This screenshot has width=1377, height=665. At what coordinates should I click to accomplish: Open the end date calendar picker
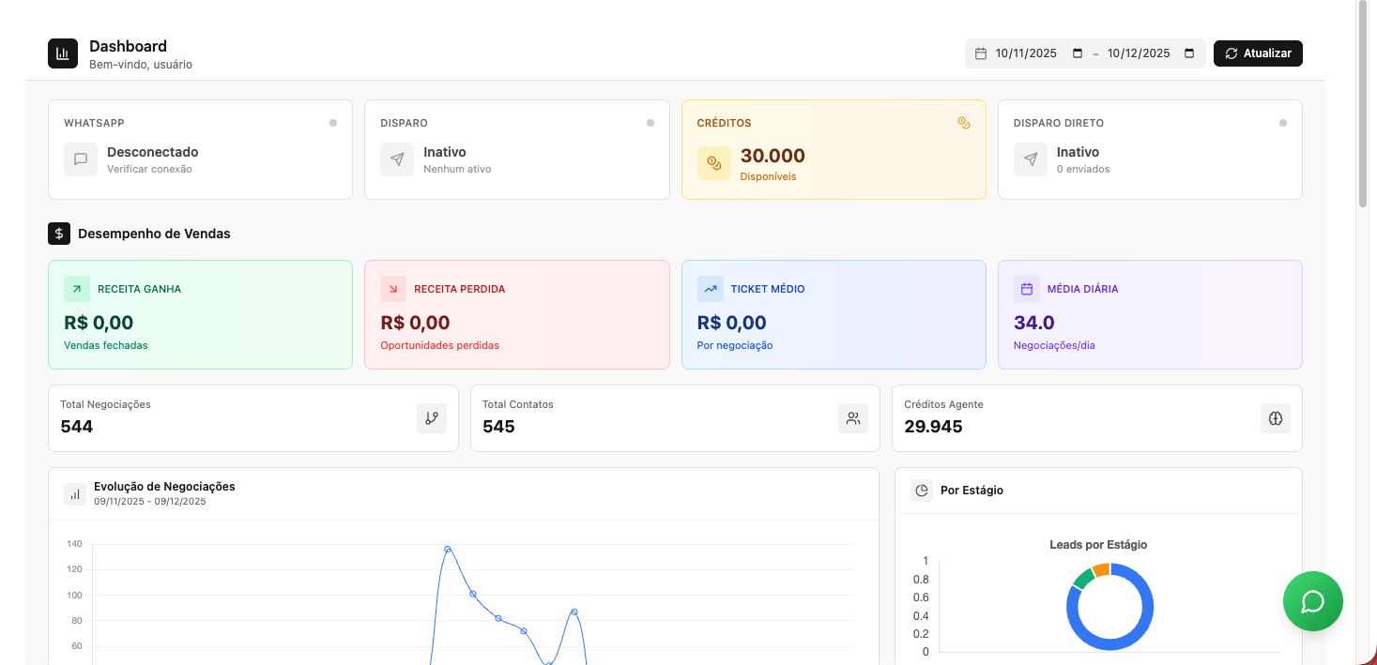1189,53
